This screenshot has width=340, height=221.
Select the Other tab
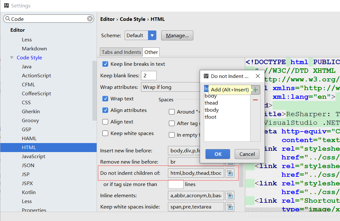[151, 52]
